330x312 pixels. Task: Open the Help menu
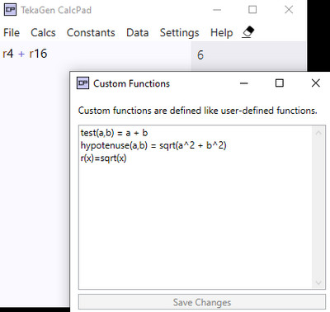pyautogui.click(x=222, y=33)
